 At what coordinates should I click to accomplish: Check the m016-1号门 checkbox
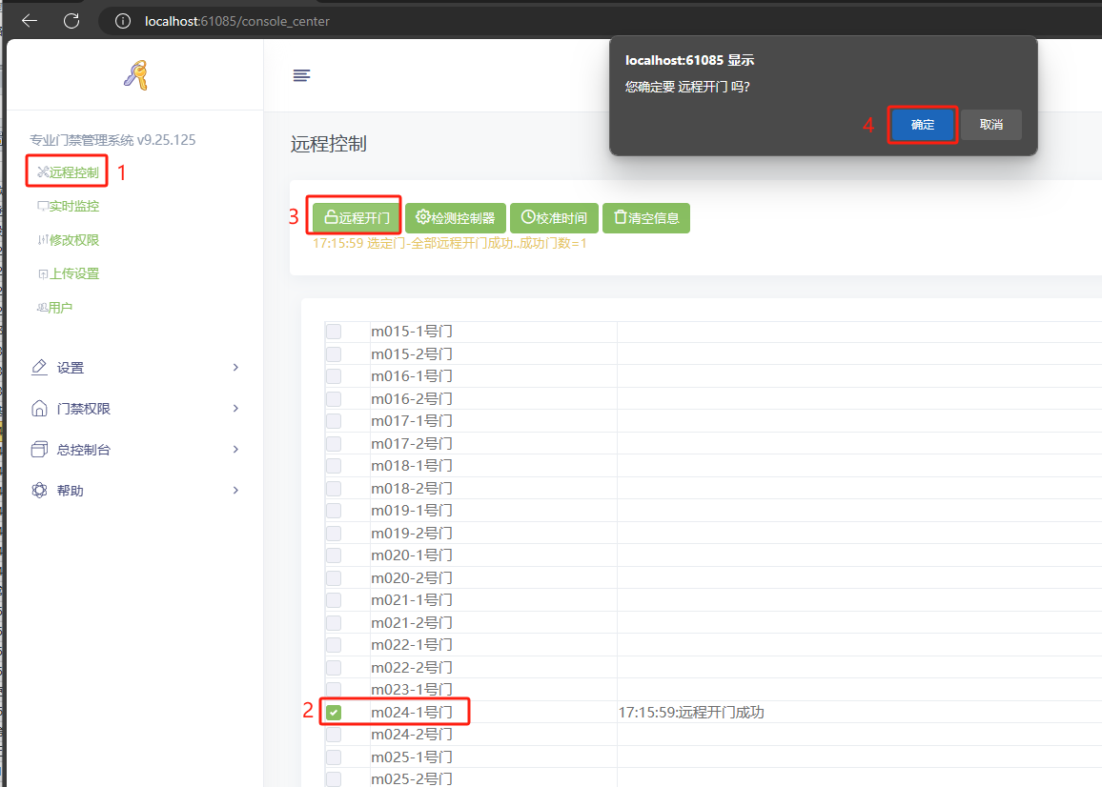[334, 376]
